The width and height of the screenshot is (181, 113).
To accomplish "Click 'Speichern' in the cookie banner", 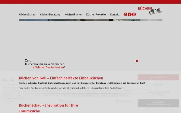I will point(158,85).
